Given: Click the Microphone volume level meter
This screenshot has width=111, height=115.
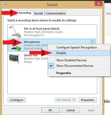Looking at the screenshot, I should click(92, 42).
